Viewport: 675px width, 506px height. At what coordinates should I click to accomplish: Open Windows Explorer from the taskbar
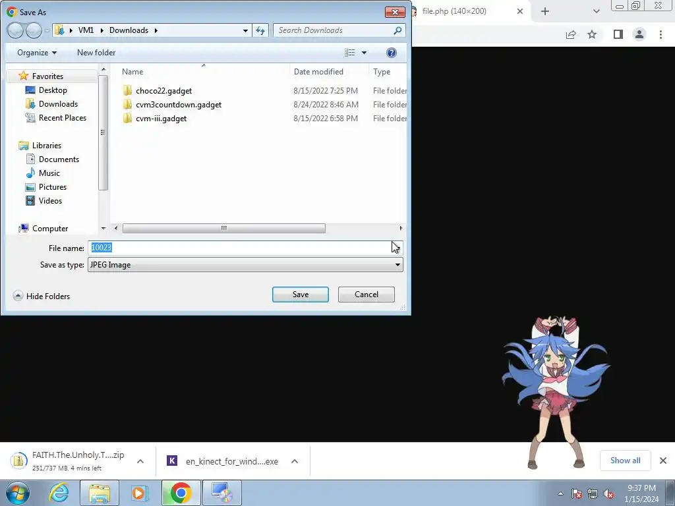point(100,493)
